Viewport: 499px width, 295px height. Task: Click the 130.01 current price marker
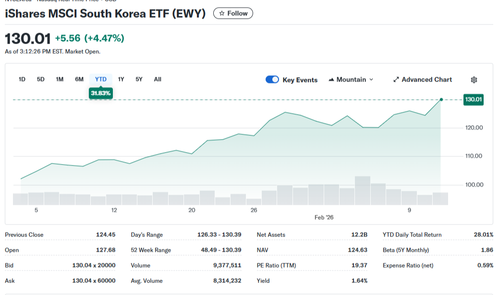tap(473, 100)
